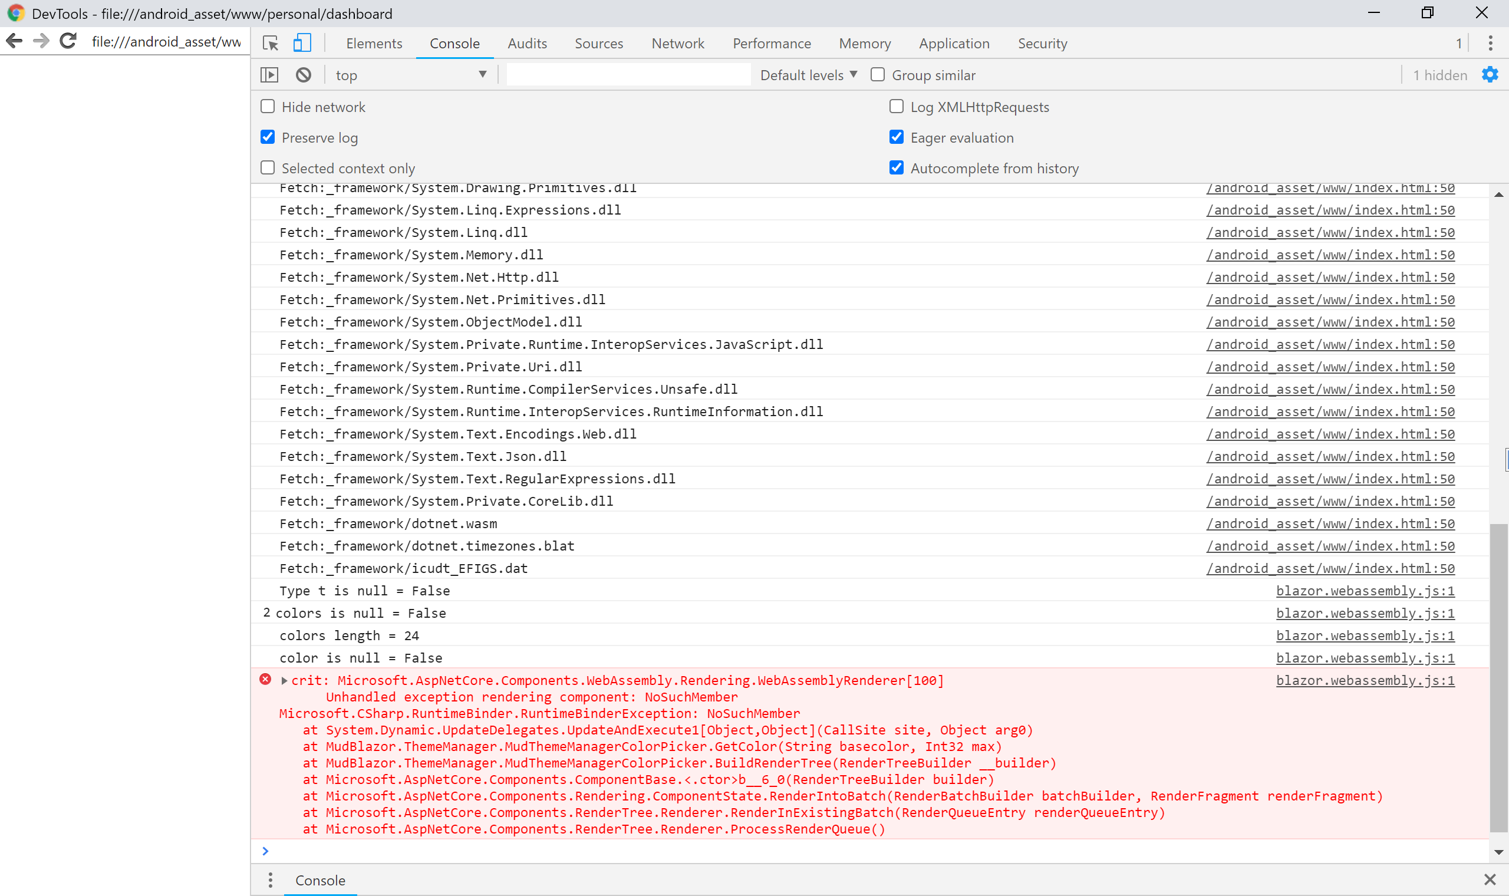Viewport: 1509px width, 896px height.
Task: Open the Default levels dropdown
Action: tap(808, 74)
